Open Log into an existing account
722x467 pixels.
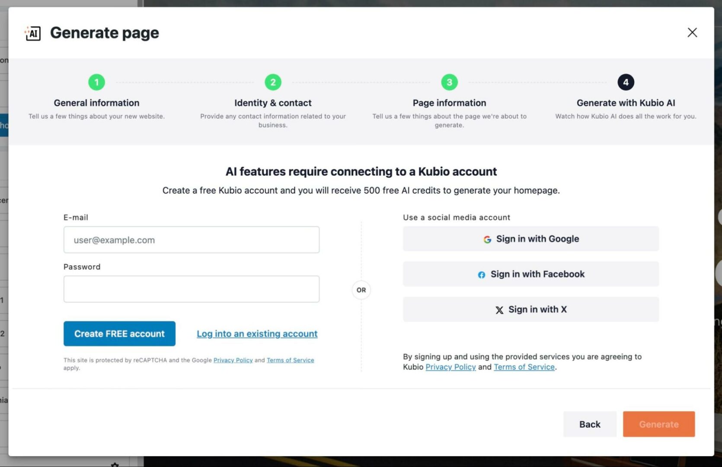point(257,333)
